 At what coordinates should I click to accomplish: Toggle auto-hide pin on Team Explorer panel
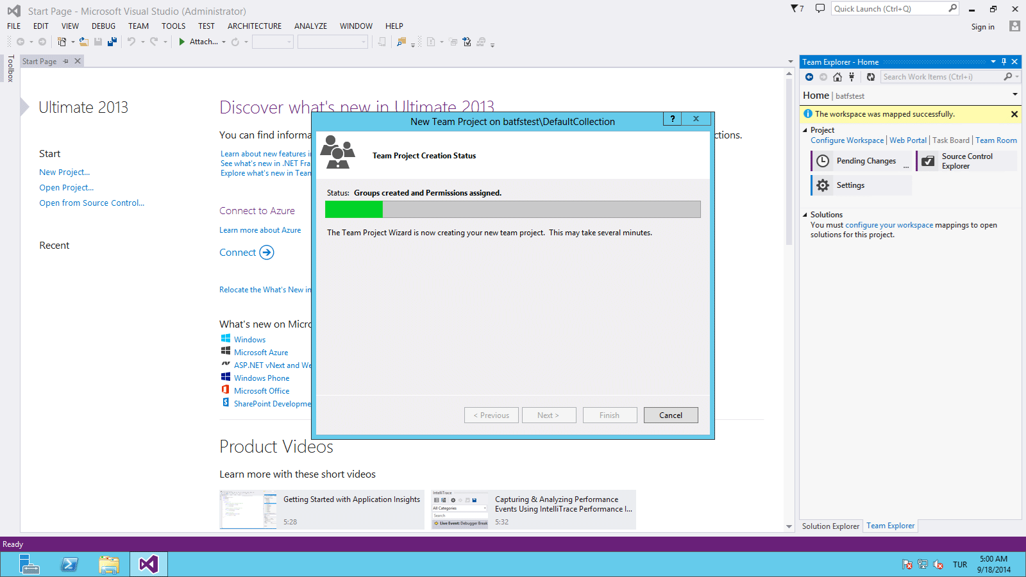1004,62
